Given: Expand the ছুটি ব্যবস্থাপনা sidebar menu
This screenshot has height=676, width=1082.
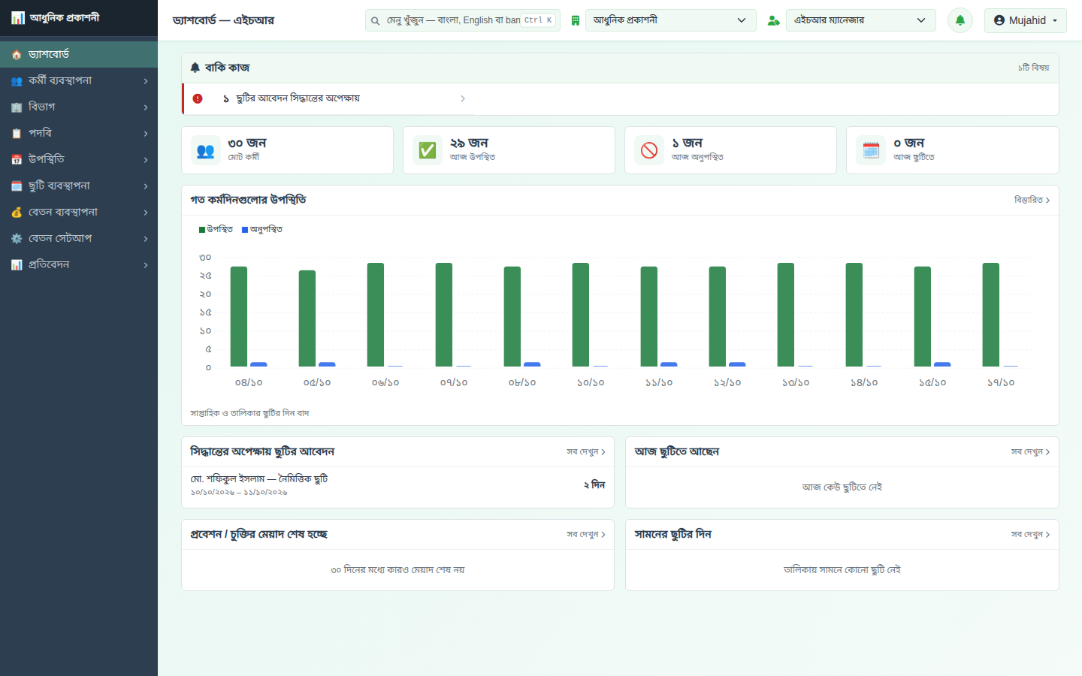Looking at the screenshot, I should (79, 186).
